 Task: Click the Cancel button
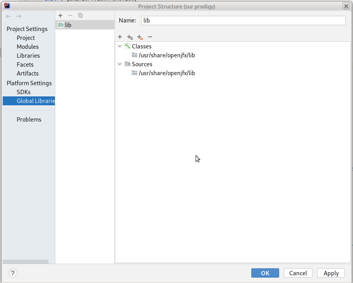(x=298, y=273)
